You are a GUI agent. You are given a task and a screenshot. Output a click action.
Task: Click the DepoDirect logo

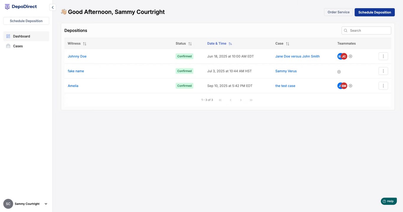coord(21,7)
